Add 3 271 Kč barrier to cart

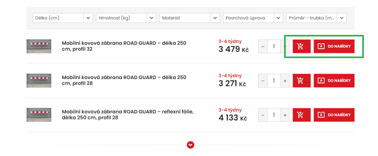point(302,80)
